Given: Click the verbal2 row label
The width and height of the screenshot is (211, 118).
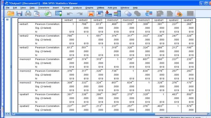Looking at the screenshot, I should (24, 36).
